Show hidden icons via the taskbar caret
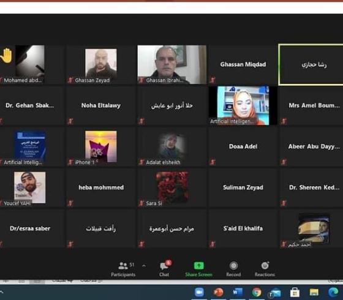Screen dimensions: 343x300 click(x=1, y=292)
